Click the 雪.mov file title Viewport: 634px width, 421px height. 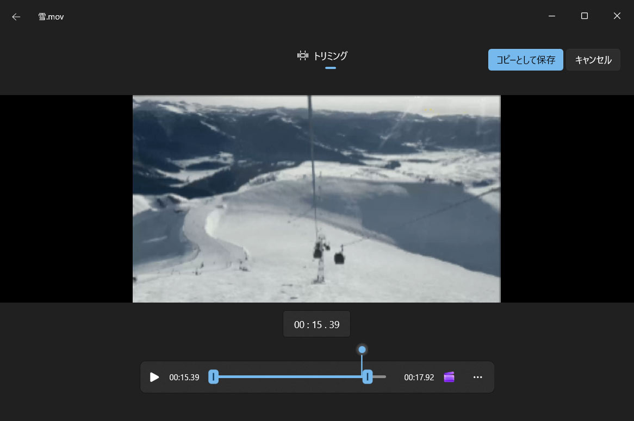click(x=51, y=16)
